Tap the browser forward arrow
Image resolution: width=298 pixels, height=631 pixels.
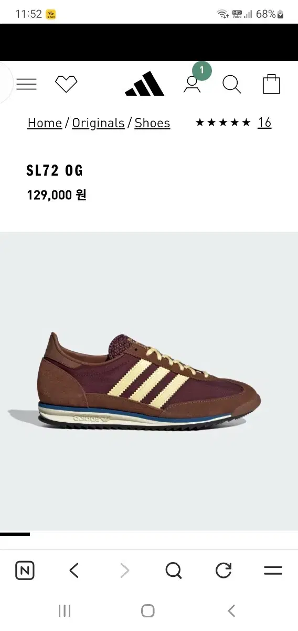(x=124, y=571)
